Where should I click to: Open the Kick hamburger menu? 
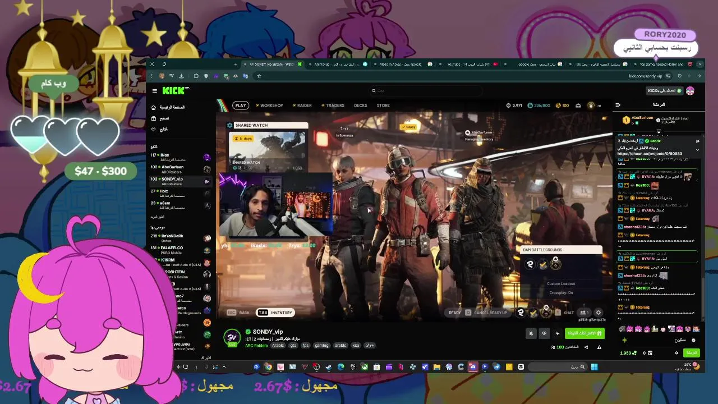point(154,90)
